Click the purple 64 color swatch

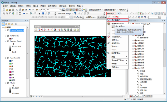(10, 77)
